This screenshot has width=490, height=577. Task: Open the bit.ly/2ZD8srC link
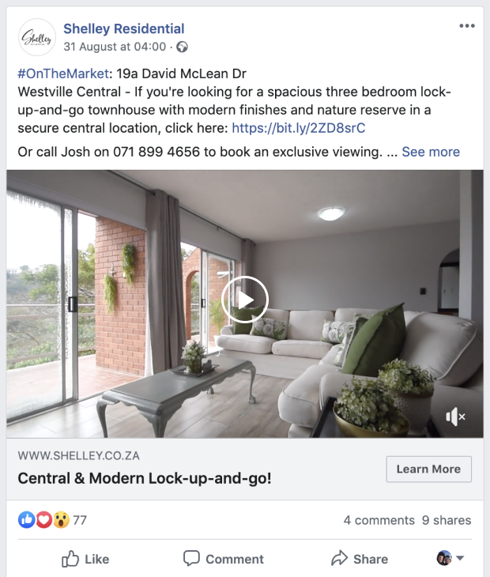tap(298, 128)
